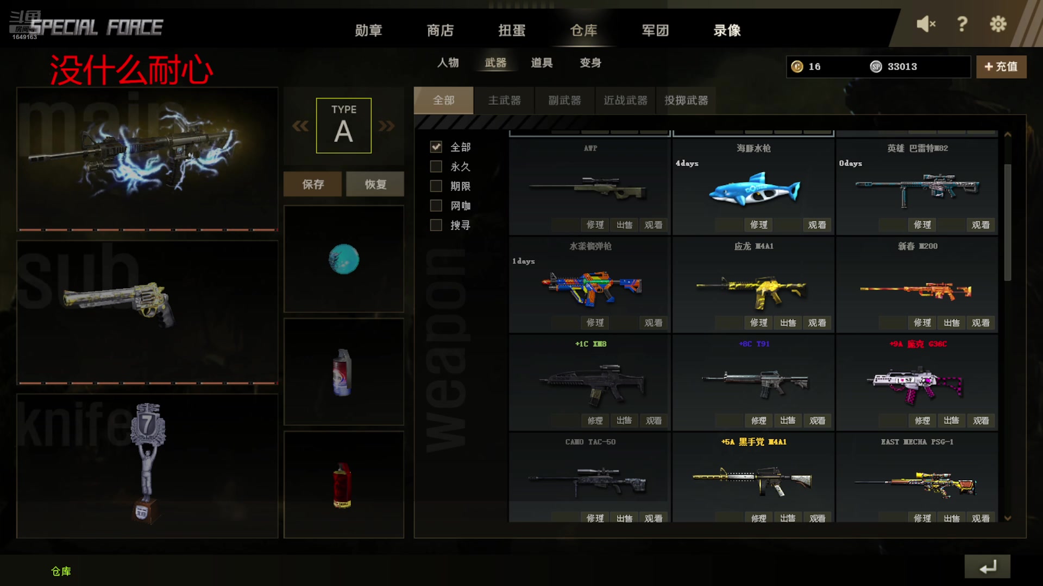The height and width of the screenshot is (586, 1043).
Task: Click the 保存 button
Action: [x=313, y=184]
